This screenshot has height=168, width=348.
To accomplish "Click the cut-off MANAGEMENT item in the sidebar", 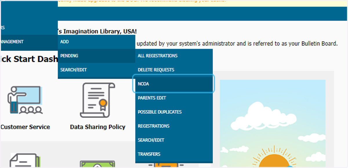I will pos(29,42).
